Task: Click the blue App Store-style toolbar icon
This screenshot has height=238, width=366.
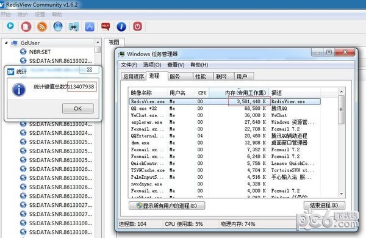Action: pyautogui.click(x=90, y=27)
